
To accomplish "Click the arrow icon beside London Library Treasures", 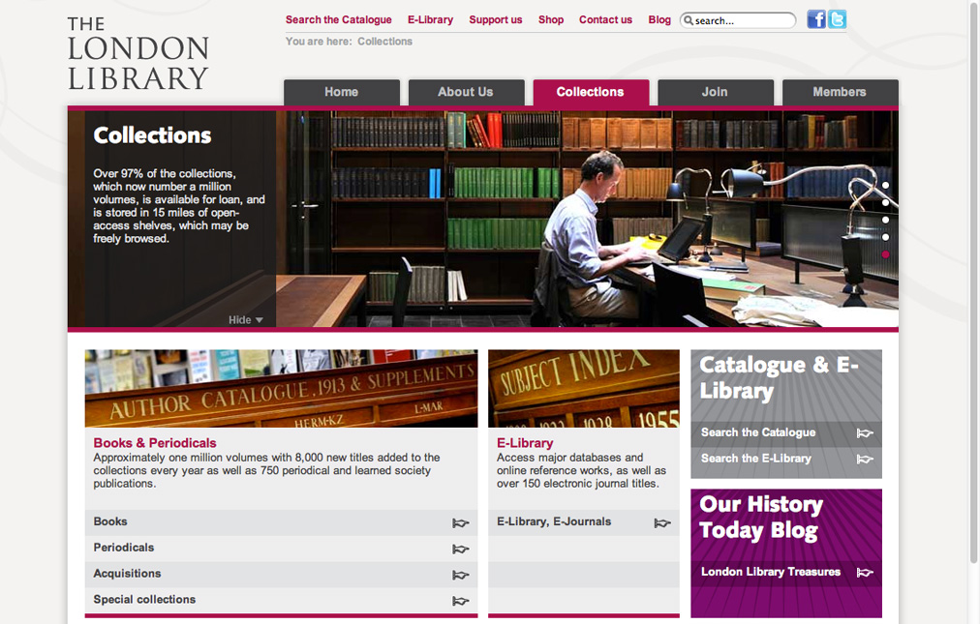I will (x=865, y=573).
